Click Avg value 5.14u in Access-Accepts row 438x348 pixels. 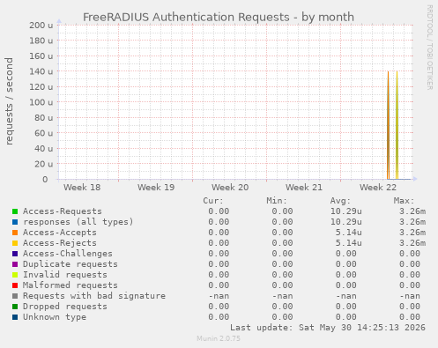[349, 233]
